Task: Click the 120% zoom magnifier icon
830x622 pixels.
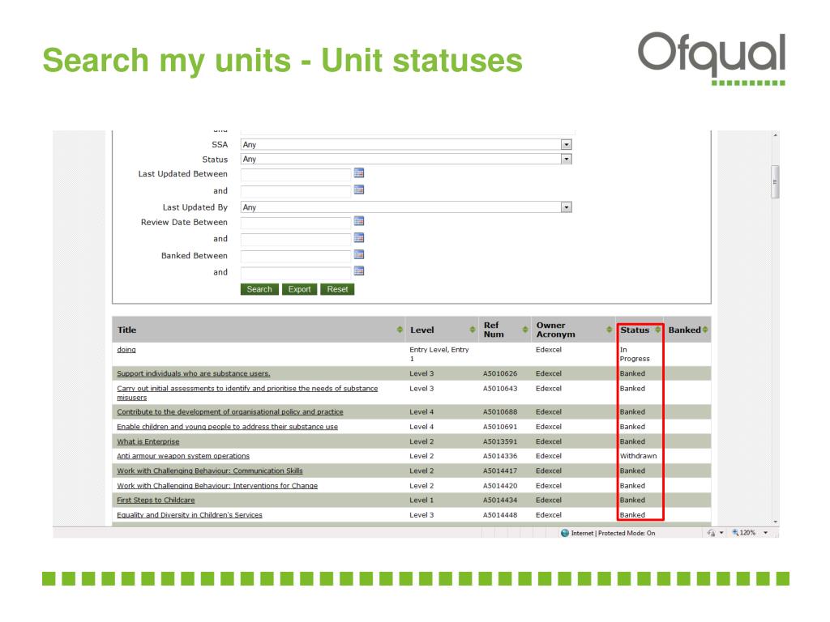Action: 735,533
